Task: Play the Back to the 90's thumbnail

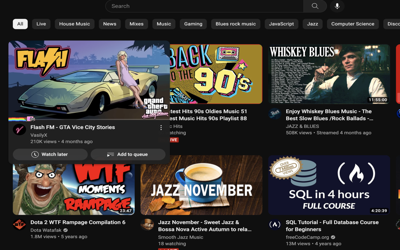Action: (x=216, y=74)
